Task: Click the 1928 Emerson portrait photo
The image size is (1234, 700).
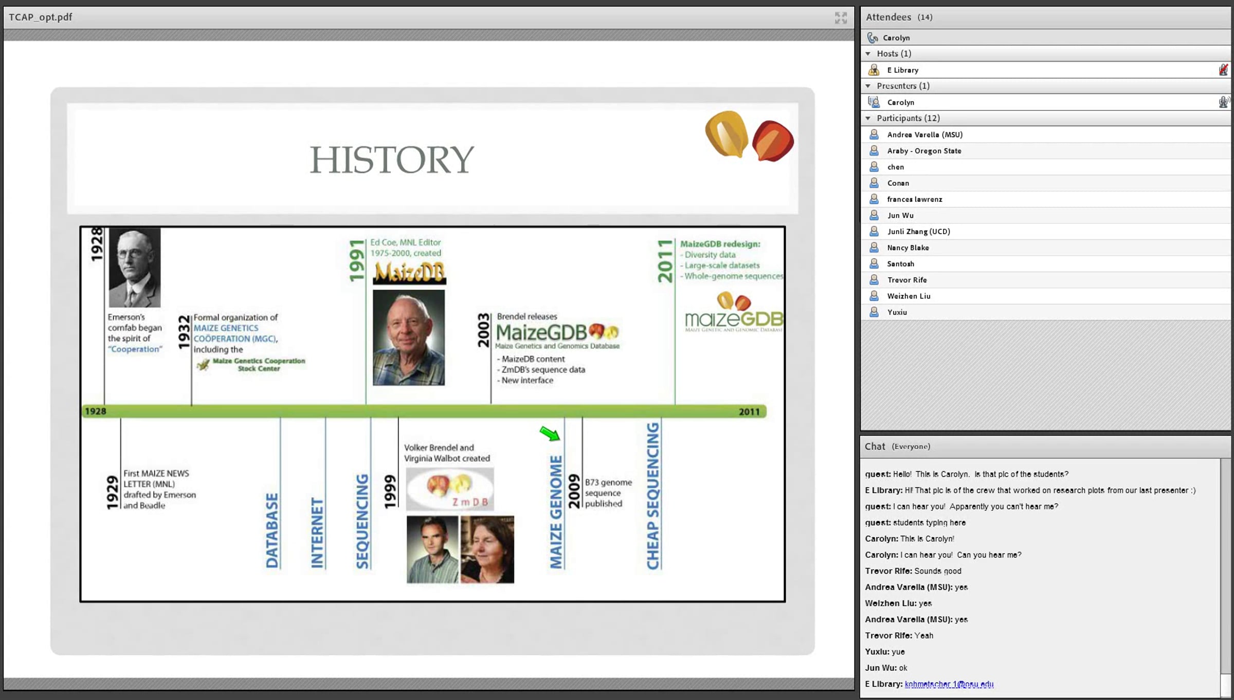Action: 135,268
